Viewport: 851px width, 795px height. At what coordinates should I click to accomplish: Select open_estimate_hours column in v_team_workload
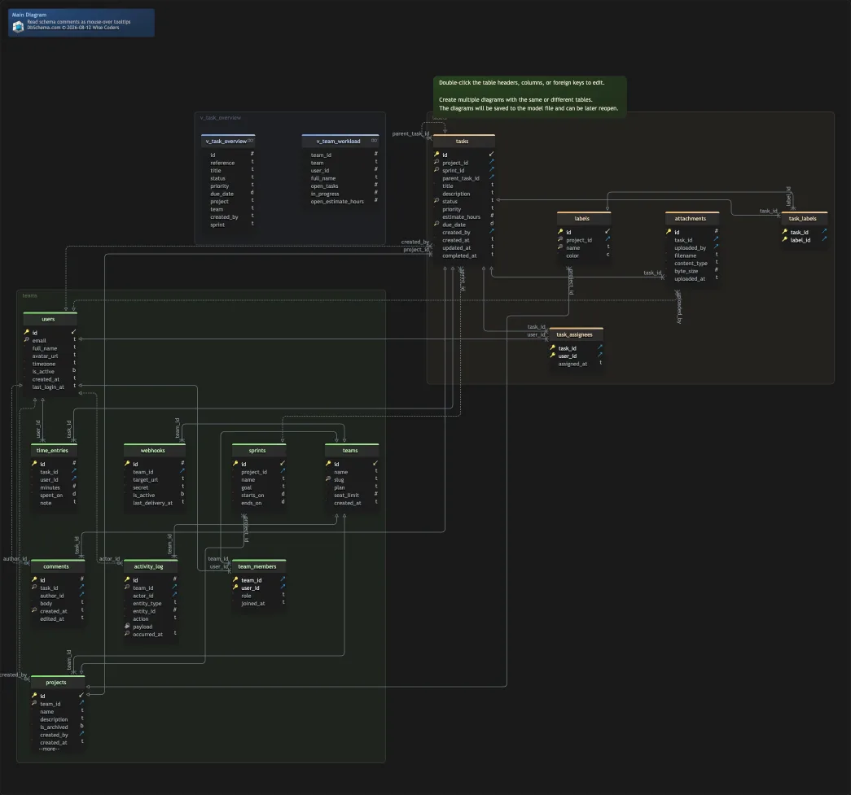(340, 201)
